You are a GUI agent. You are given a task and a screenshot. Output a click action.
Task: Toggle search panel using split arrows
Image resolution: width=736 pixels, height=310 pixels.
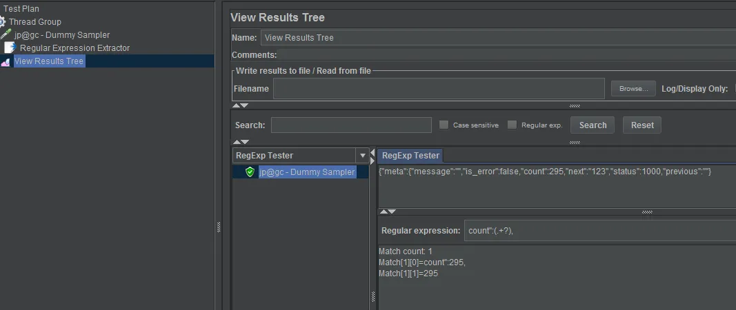241,142
